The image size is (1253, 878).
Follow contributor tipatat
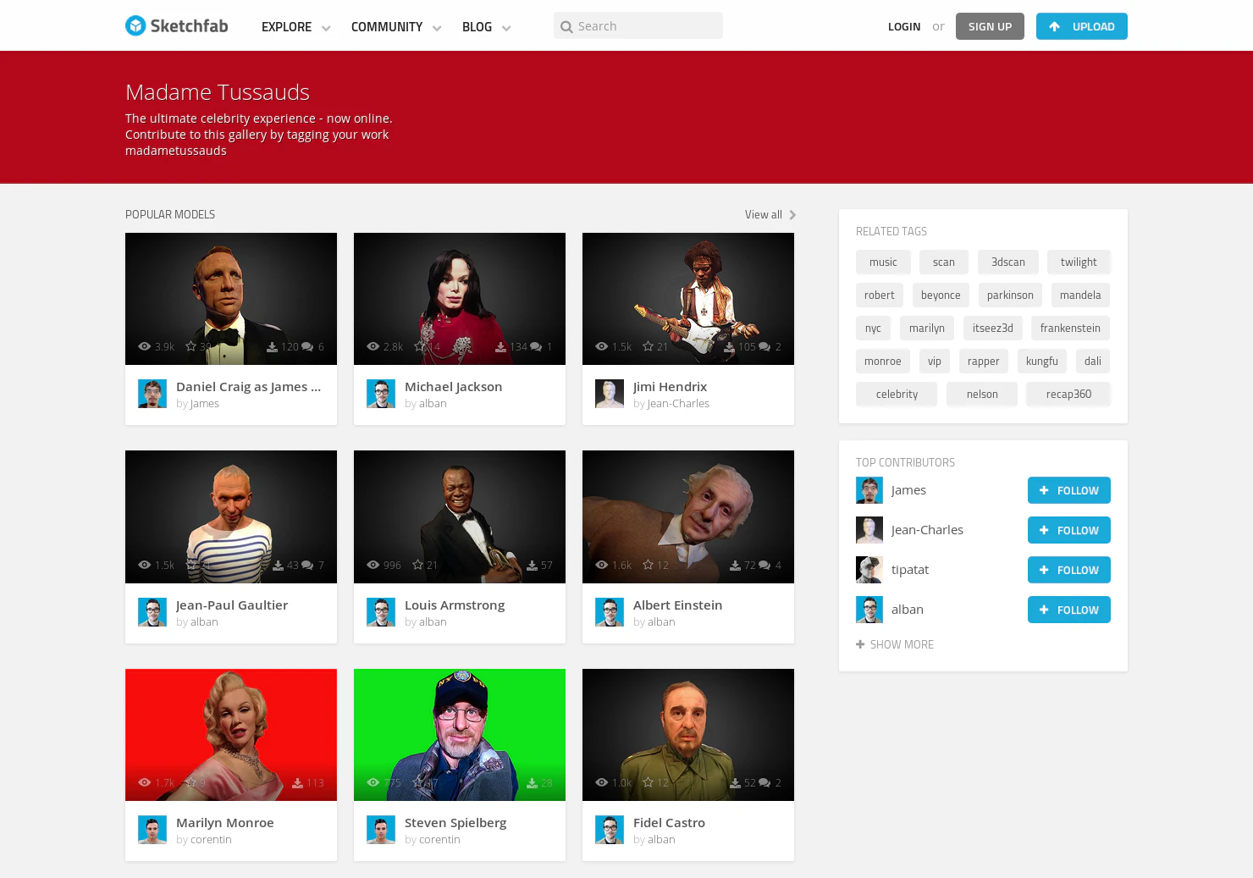[x=1069, y=570]
